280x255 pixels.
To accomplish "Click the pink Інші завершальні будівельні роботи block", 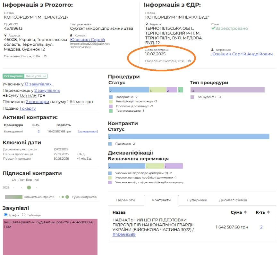I will [x=50, y=237].
